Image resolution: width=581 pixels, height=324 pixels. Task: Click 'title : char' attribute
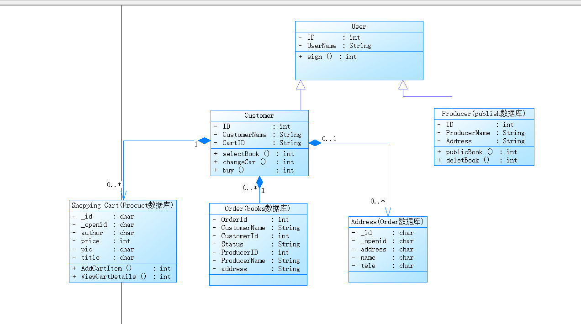(x=103, y=257)
